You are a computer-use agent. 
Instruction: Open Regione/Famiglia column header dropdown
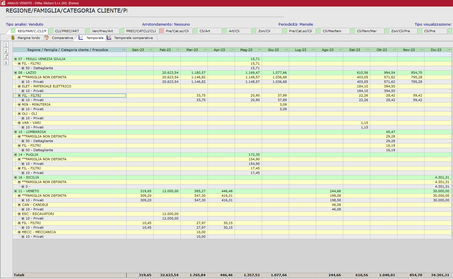[x=124, y=50]
